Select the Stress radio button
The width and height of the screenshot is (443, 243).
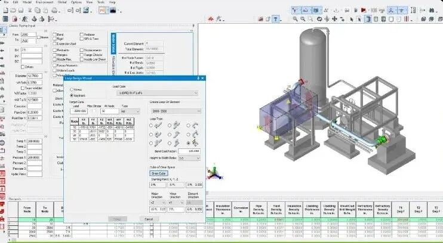point(72,90)
